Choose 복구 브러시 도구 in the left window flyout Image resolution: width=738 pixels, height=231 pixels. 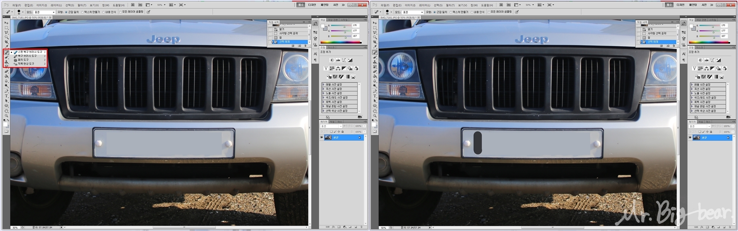click(x=27, y=56)
